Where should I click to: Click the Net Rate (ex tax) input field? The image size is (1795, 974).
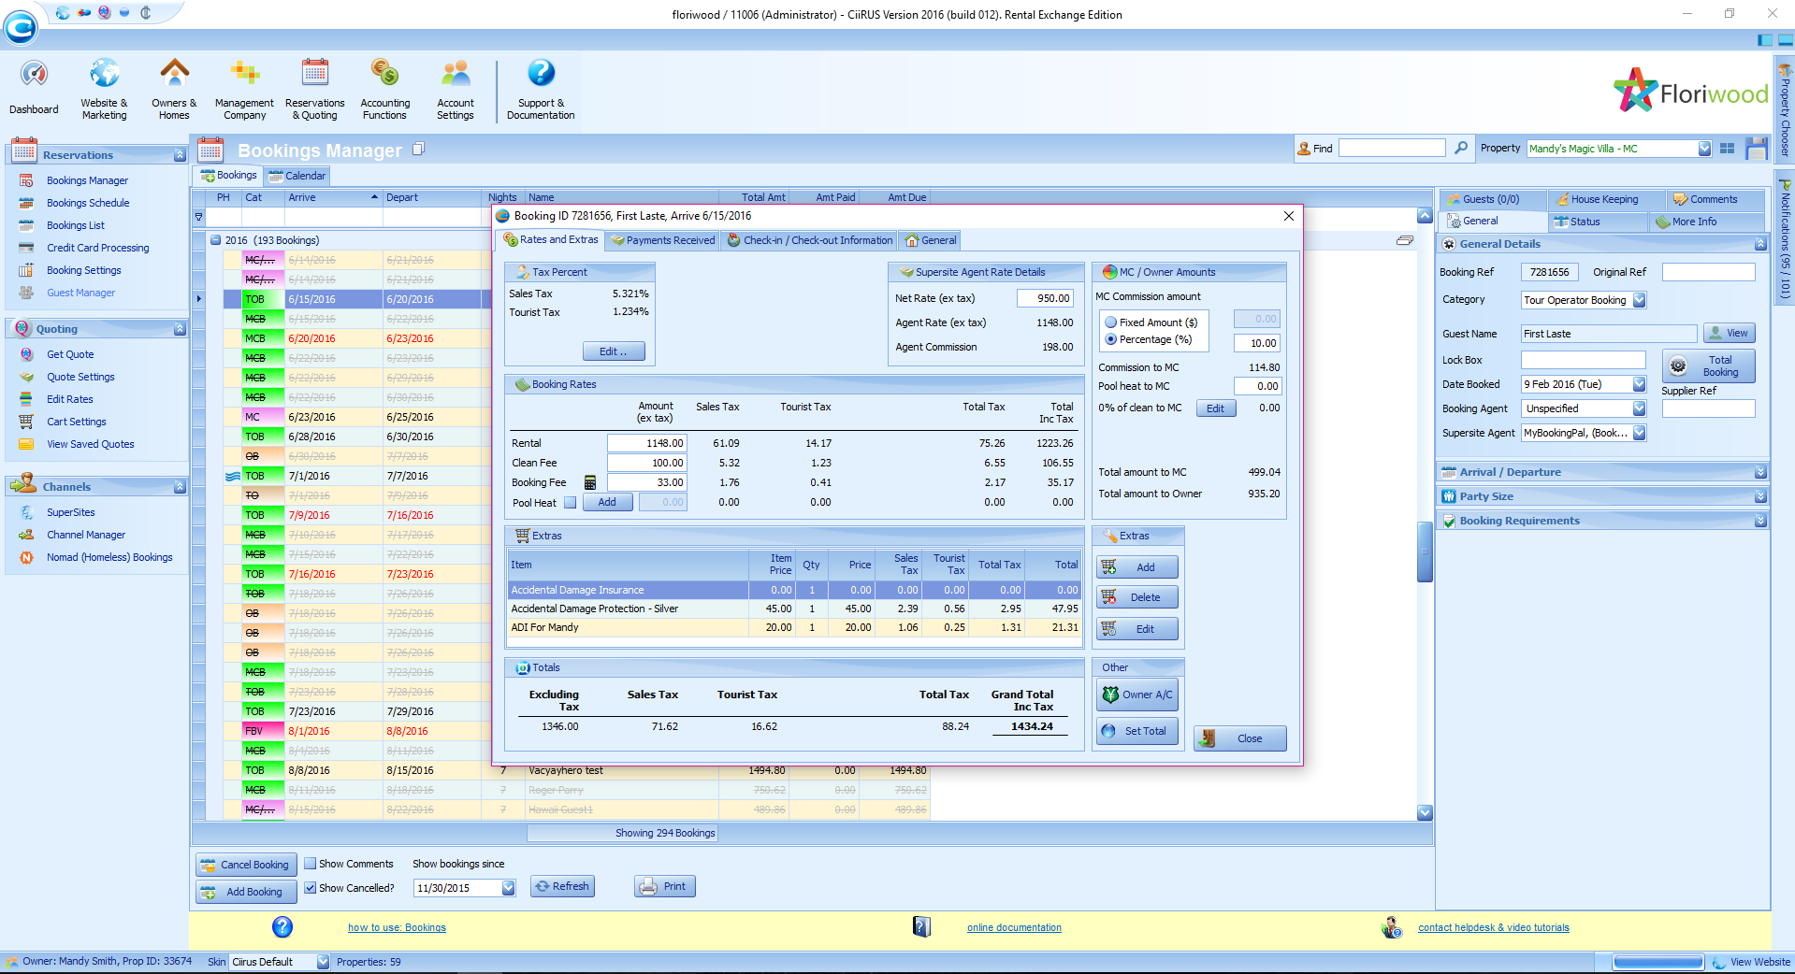click(1045, 298)
